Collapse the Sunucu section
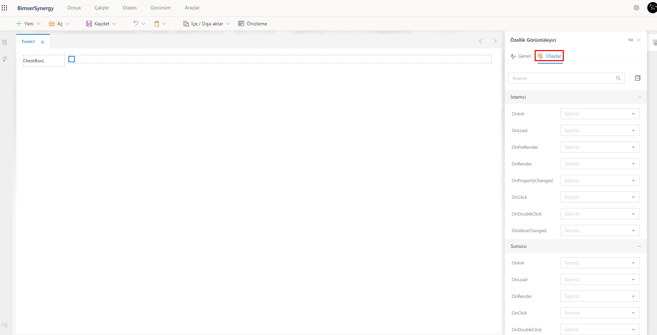657x335 pixels. pyautogui.click(x=640, y=246)
